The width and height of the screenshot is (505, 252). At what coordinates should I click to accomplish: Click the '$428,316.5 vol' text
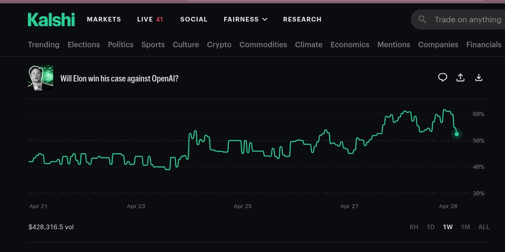(51, 227)
